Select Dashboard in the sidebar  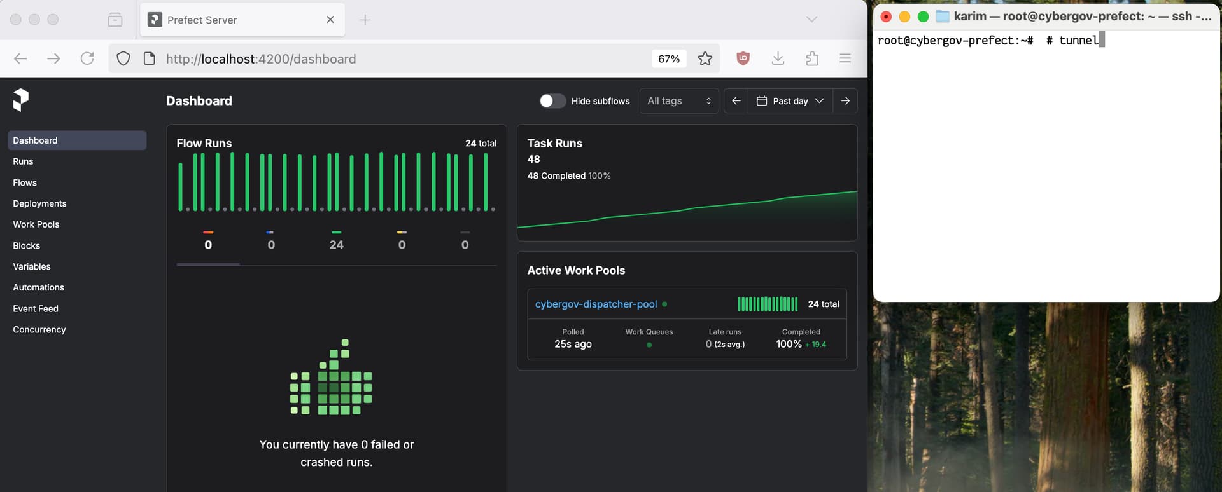coord(77,140)
